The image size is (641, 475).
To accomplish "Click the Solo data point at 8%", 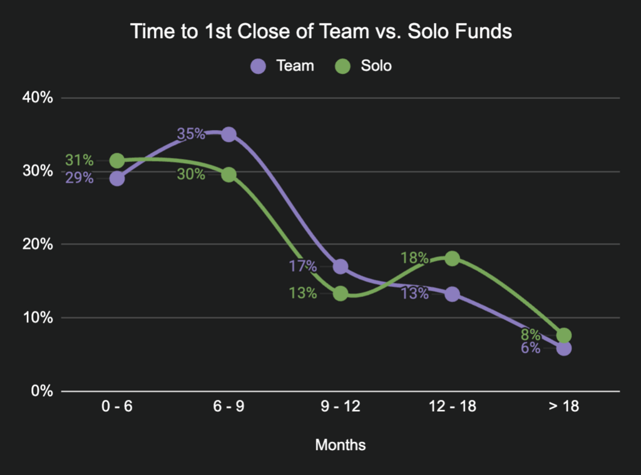I will click(x=563, y=335).
